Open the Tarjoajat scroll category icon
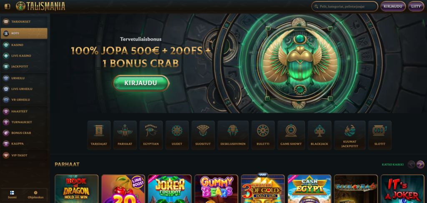 point(99,135)
